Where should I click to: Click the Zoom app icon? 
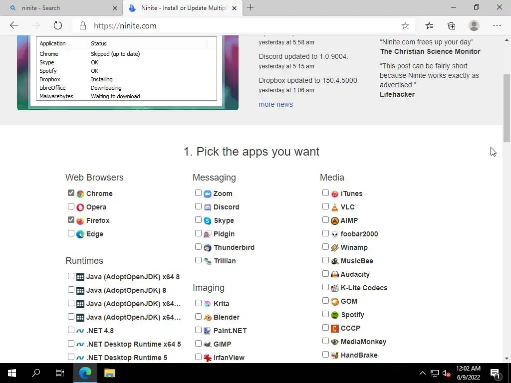[208, 194]
